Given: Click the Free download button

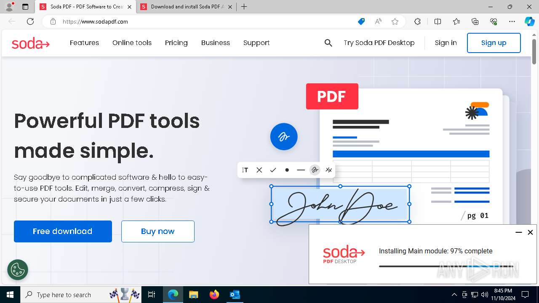Looking at the screenshot, I should pos(63,231).
